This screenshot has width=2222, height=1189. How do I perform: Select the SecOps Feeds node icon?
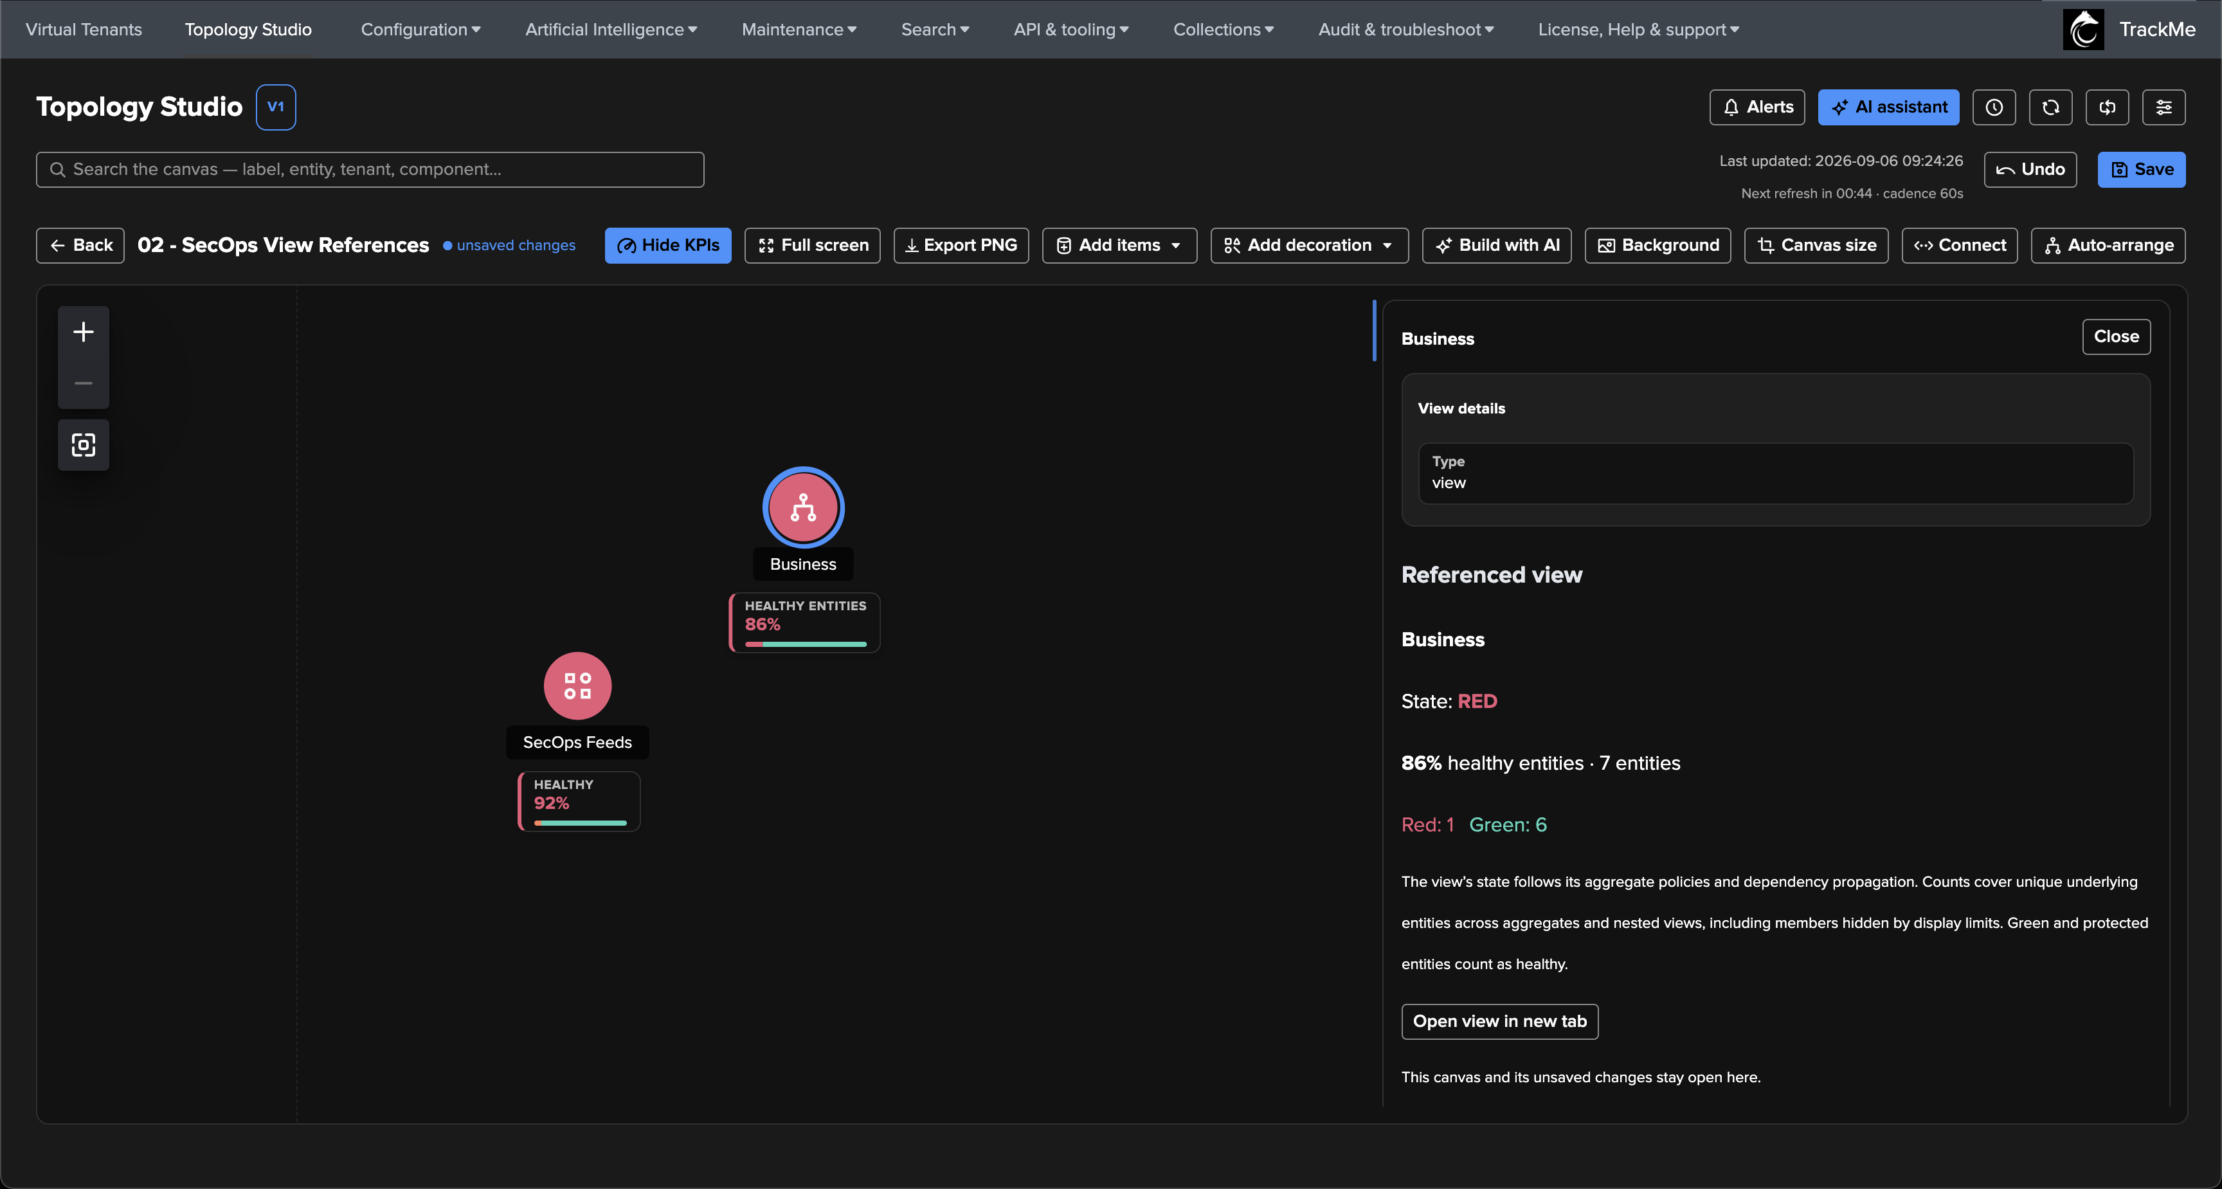577,686
